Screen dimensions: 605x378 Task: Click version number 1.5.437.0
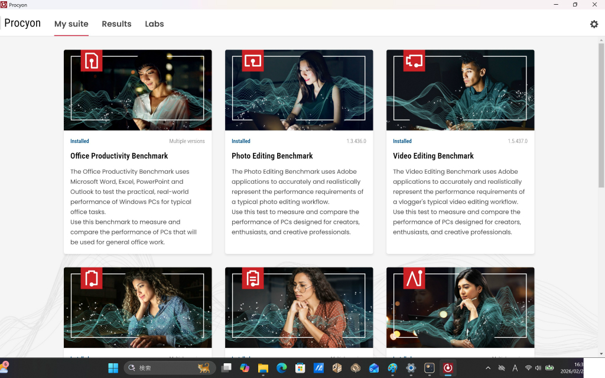(518, 141)
